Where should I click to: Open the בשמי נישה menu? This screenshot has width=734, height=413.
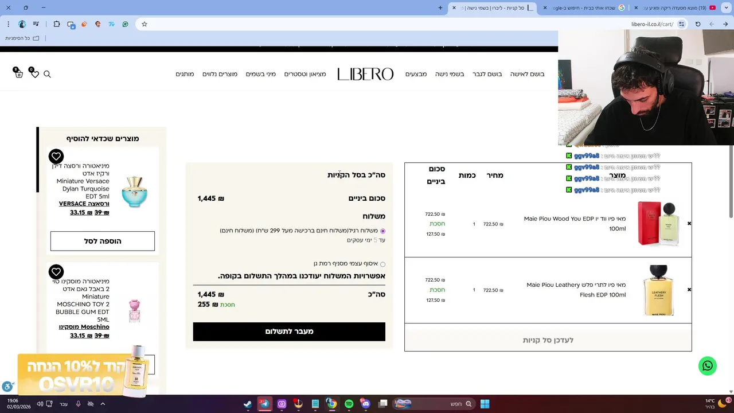(450, 74)
